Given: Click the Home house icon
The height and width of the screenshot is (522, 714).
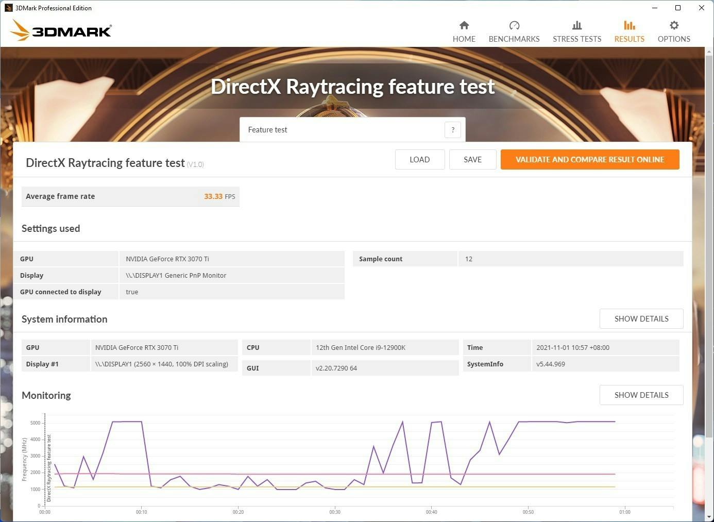Looking at the screenshot, I should point(464,25).
